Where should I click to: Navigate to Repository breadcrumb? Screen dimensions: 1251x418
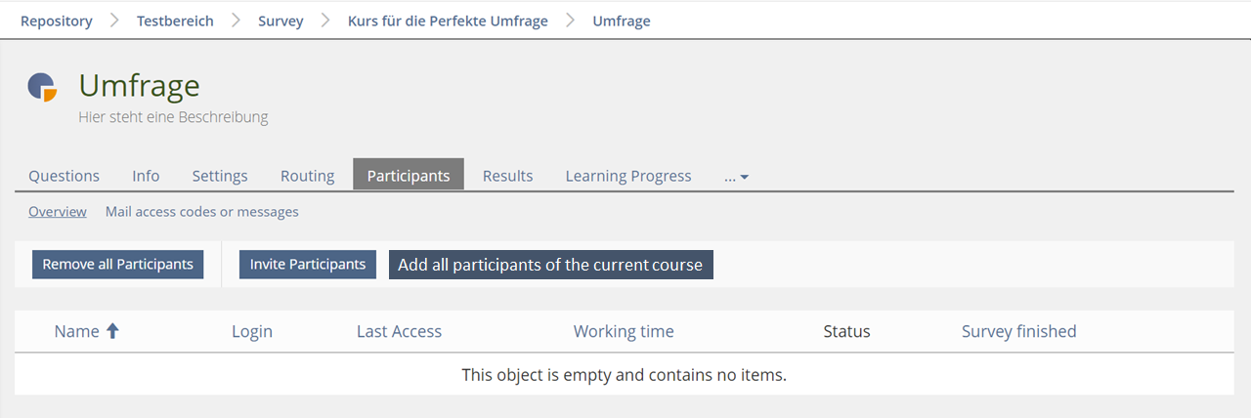(x=57, y=21)
